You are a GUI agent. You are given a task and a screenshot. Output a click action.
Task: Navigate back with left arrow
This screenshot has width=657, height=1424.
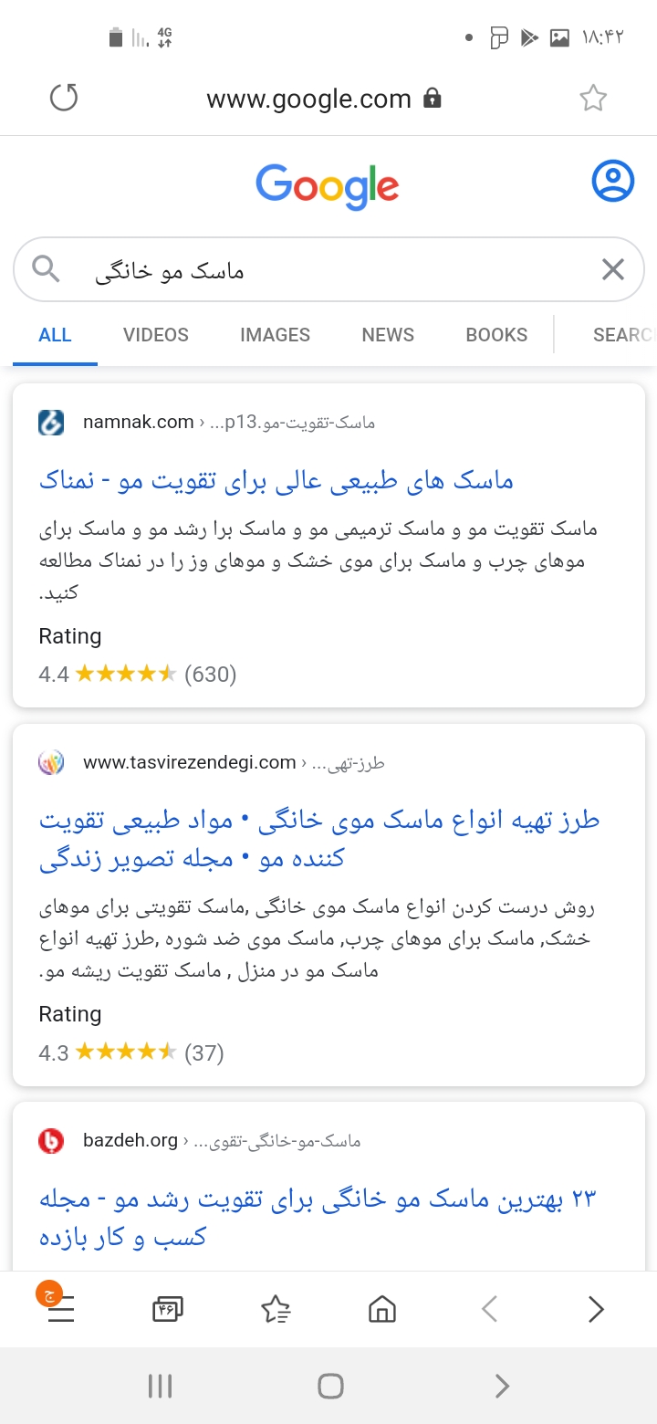(489, 1310)
